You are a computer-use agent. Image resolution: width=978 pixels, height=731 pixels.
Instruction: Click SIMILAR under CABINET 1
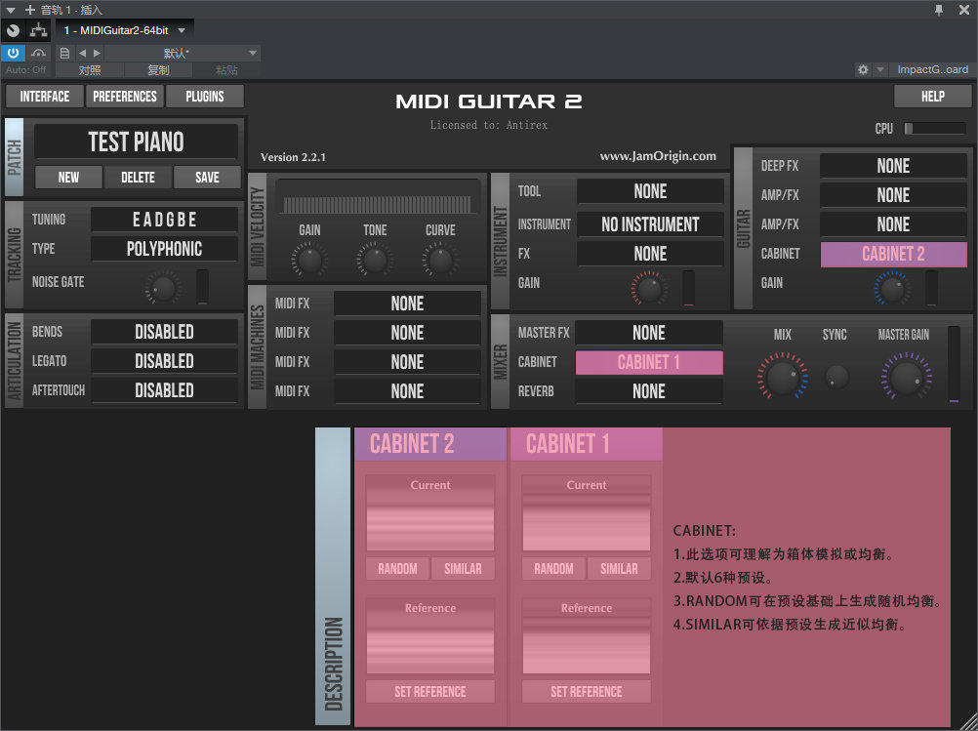tap(619, 569)
